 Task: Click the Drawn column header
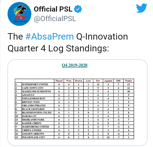coord(79,81)
